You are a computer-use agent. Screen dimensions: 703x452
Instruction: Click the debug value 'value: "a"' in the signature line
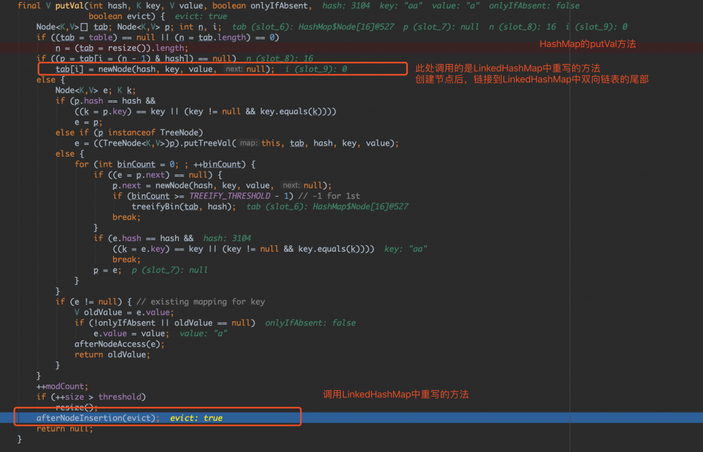point(456,6)
